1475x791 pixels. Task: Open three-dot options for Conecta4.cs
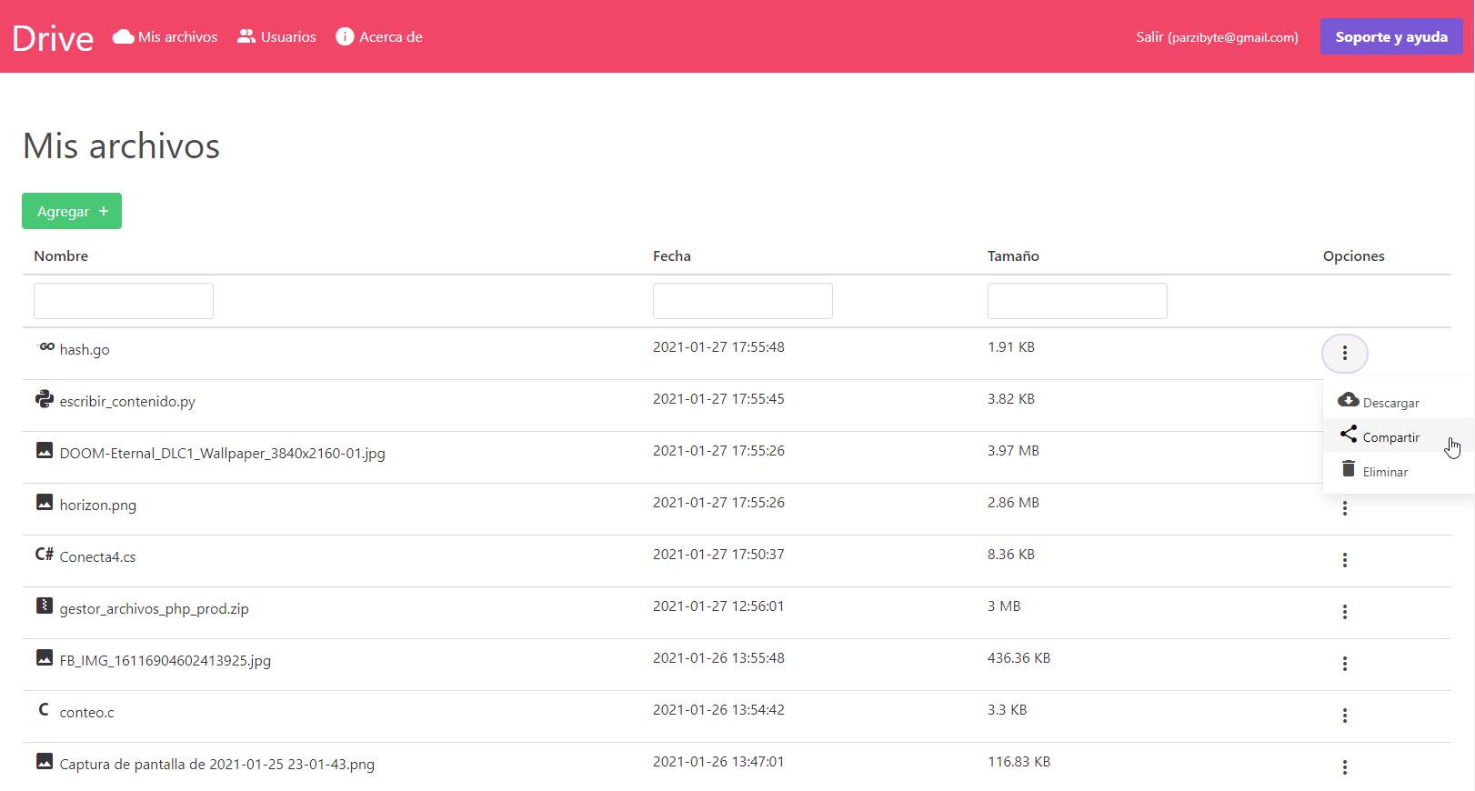1345,560
